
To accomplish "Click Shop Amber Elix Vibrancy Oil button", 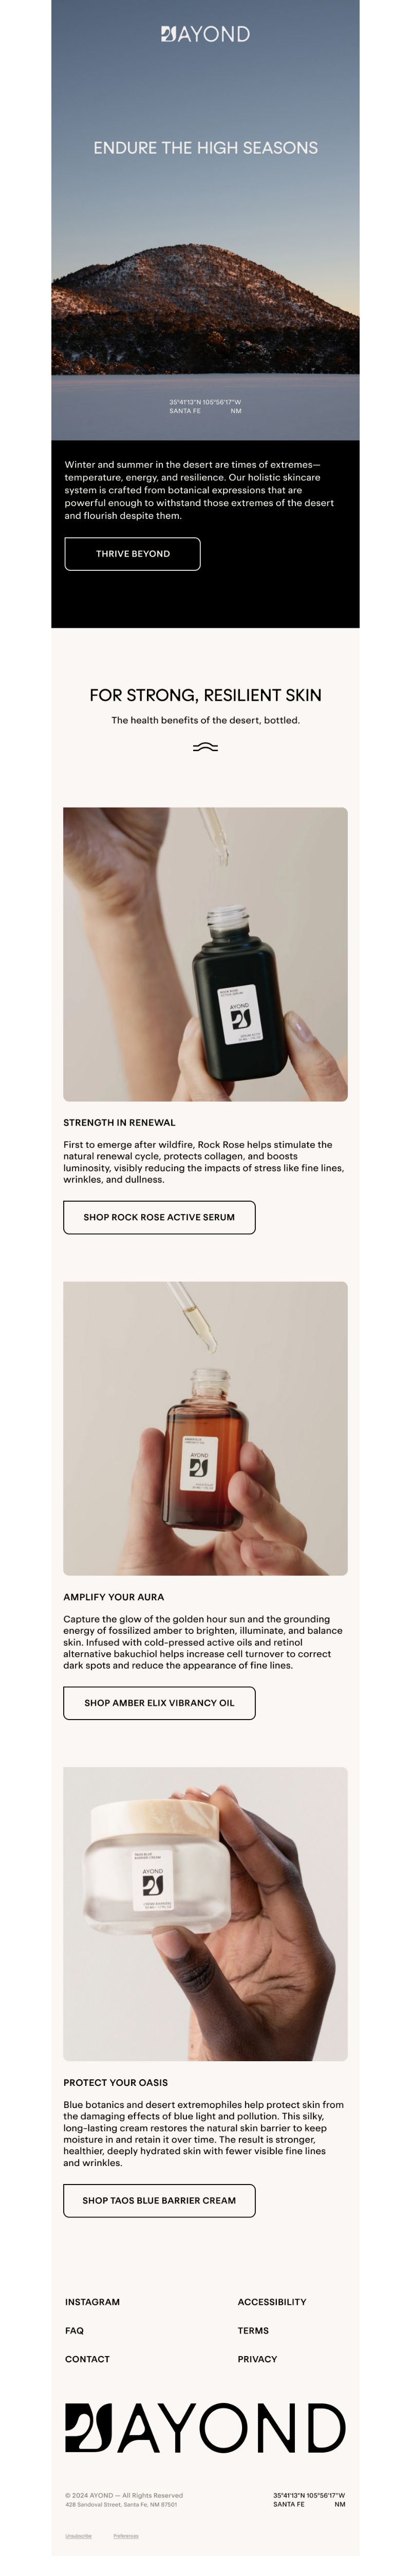I will point(159,1702).
